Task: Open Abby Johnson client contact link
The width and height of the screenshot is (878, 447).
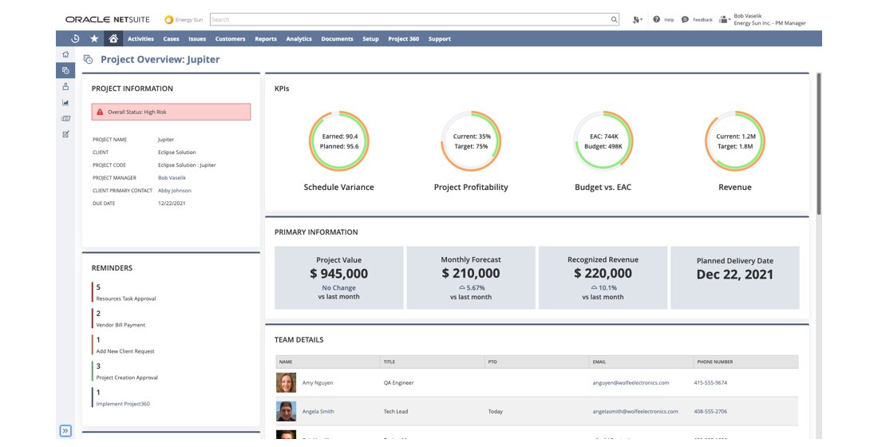Action: (174, 191)
